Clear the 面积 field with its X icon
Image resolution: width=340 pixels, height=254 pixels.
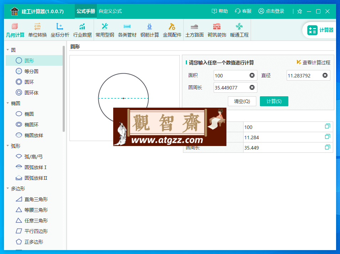tap(252, 75)
